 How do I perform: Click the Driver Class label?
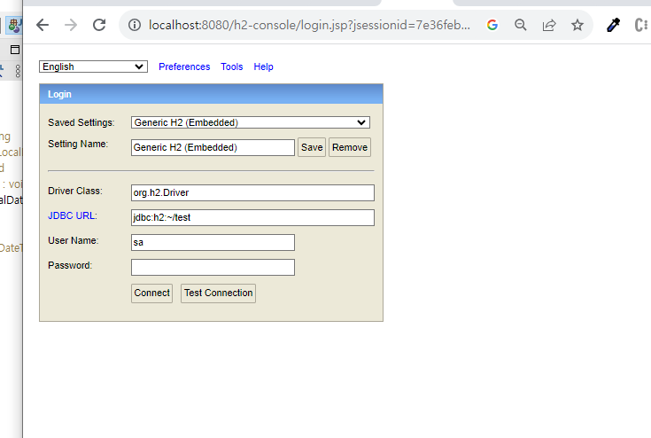point(75,191)
